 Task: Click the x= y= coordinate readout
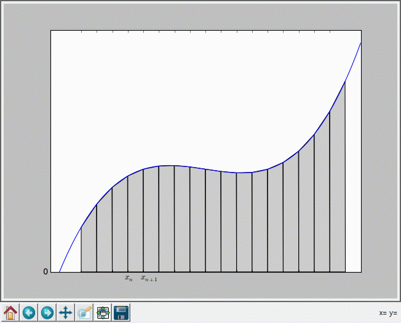tap(387, 313)
